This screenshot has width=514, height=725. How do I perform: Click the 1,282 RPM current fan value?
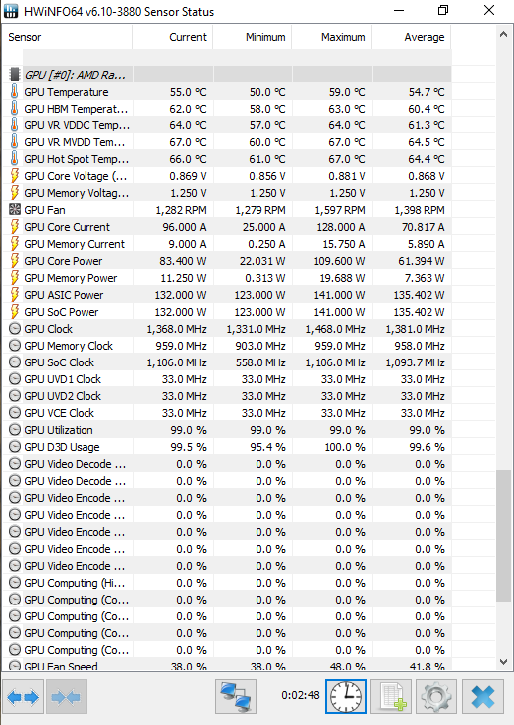(x=180, y=210)
